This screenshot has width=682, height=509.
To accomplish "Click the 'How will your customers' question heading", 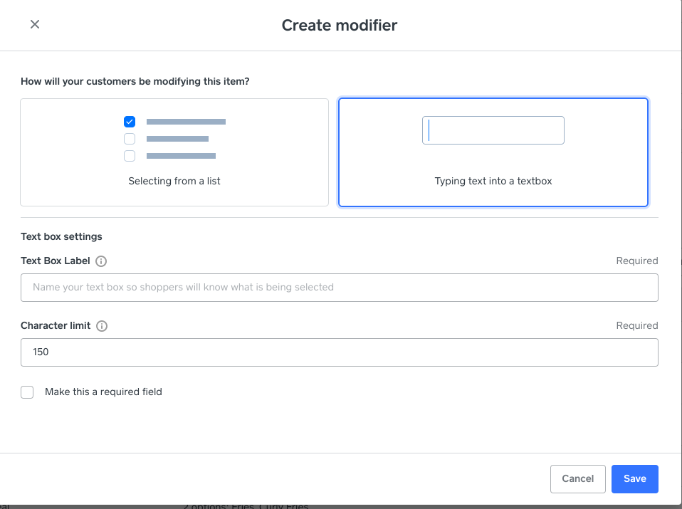I will 135,82.
